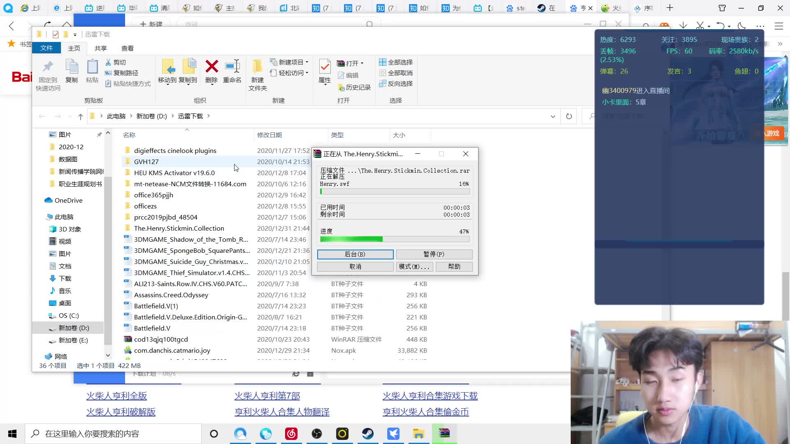This screenshot has width=790, height=444.
Task: Open OBS Studio from taskbar
Action: coord(317,434)
